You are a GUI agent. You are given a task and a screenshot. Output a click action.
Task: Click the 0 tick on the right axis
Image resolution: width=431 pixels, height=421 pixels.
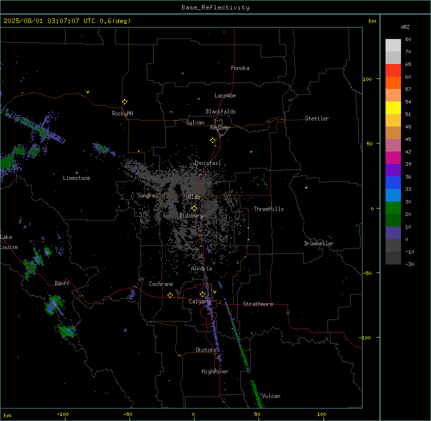point(372,208)
